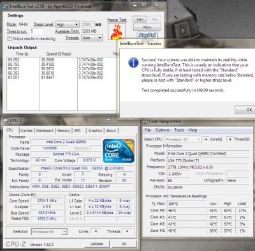Click the IntelBurnTest title bar app icon
Screen dimensions: 255x251
(5, 6)
